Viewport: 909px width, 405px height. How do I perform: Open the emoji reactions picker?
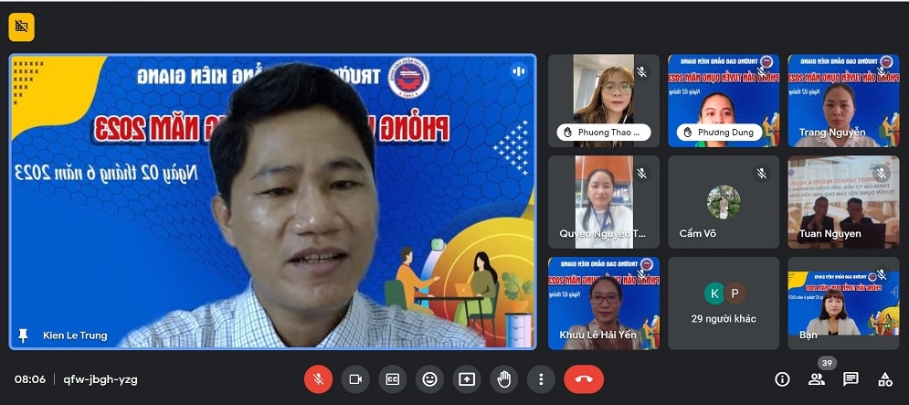(429, 378)
